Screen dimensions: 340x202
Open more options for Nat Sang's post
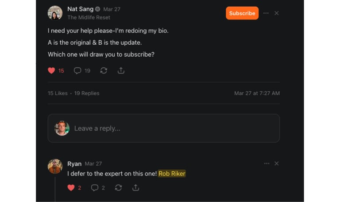pos(266,13)
